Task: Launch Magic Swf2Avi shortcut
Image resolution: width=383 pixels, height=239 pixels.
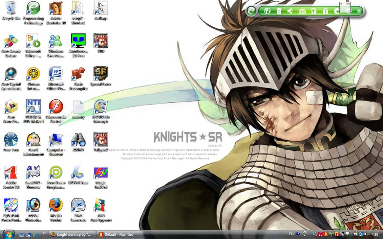Action: (101, 177)
